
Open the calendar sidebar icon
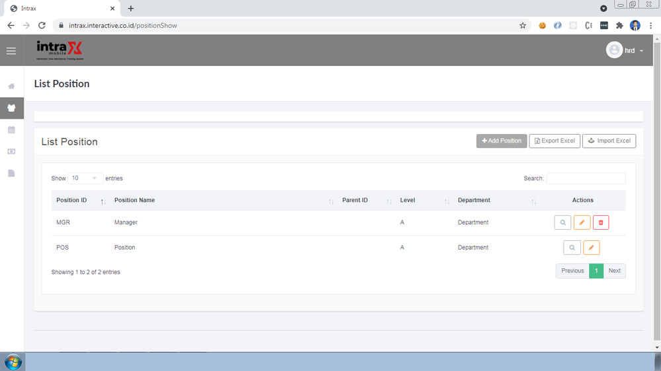click(11, 130)
